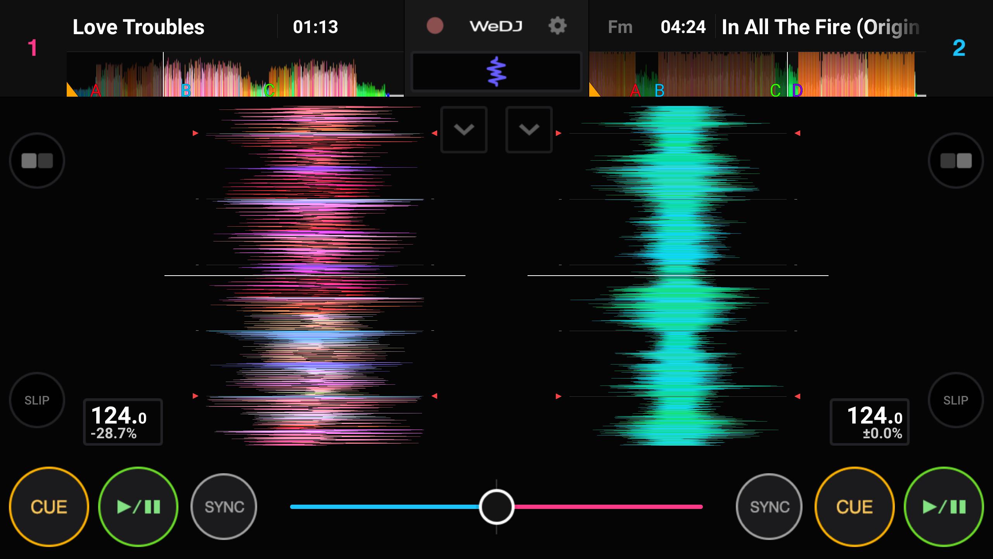Tap the WeDJ record button

432,26
